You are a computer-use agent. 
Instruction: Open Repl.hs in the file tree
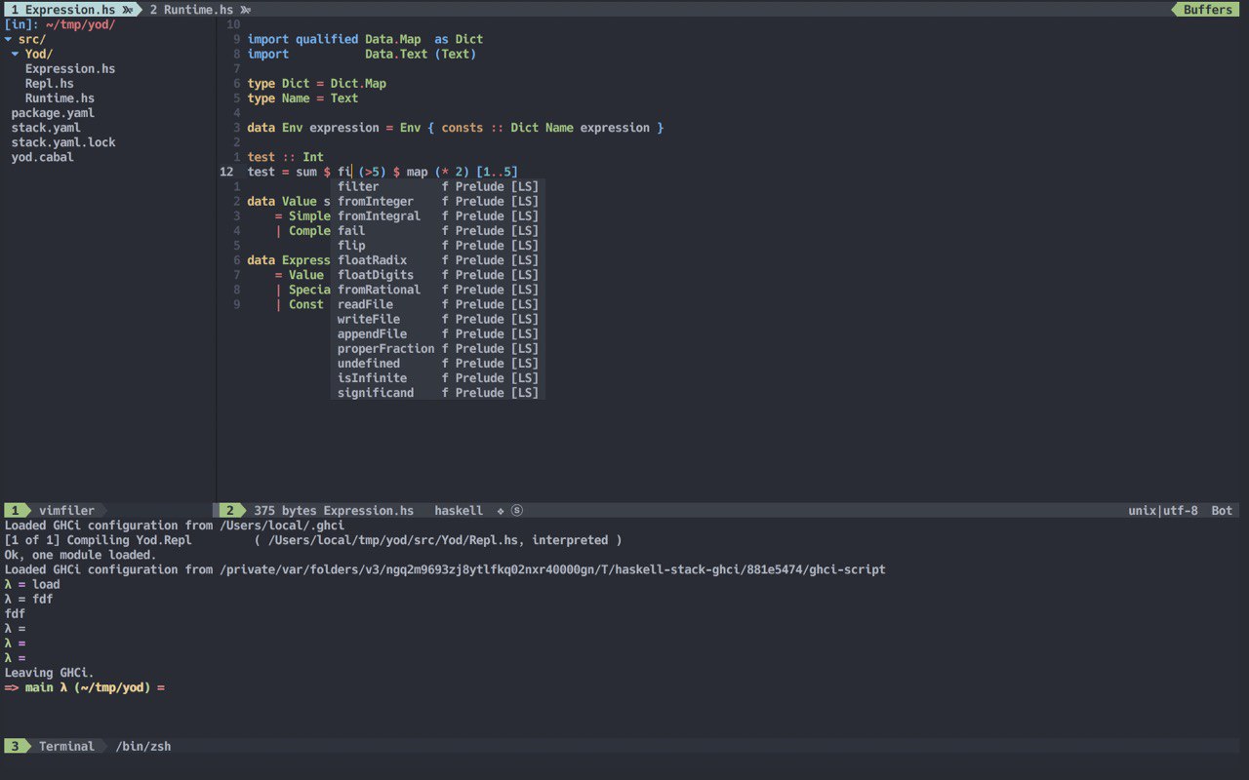coord(49,84)
